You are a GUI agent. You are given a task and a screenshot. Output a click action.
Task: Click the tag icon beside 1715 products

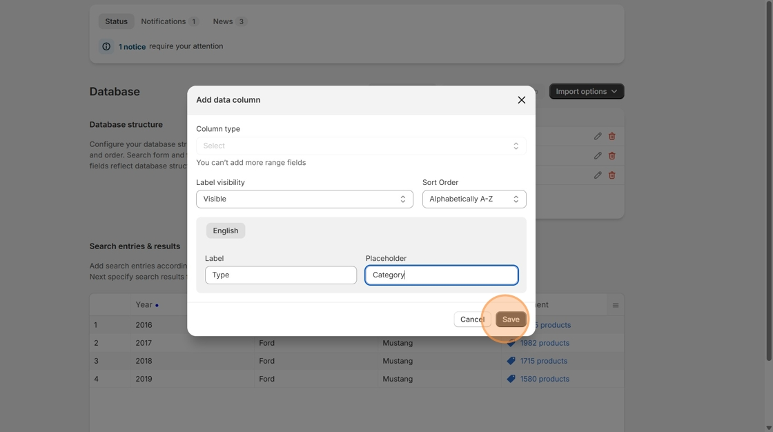pos(511,361)
